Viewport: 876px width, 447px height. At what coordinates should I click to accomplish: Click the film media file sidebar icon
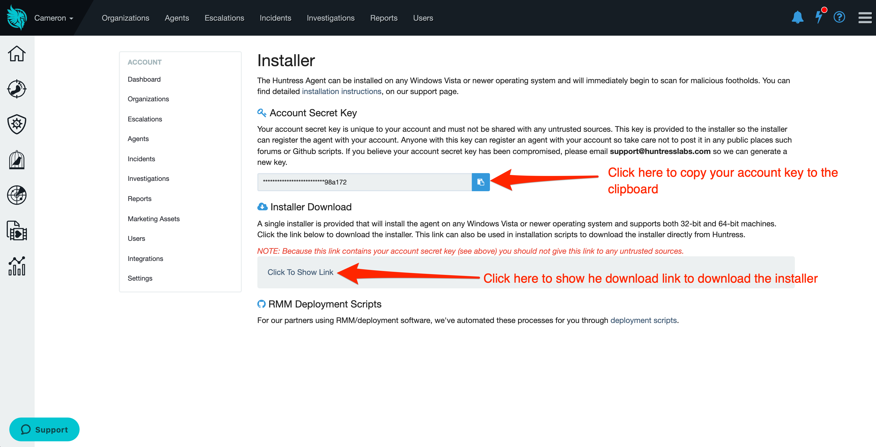coord(17,230)
